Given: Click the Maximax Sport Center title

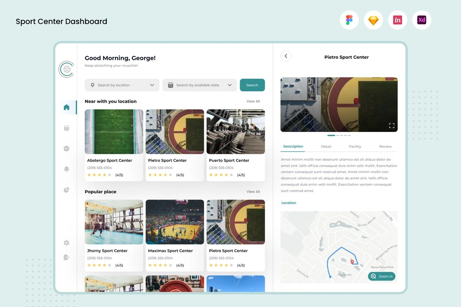Looking at the screenshot, I should pos(171,251).
